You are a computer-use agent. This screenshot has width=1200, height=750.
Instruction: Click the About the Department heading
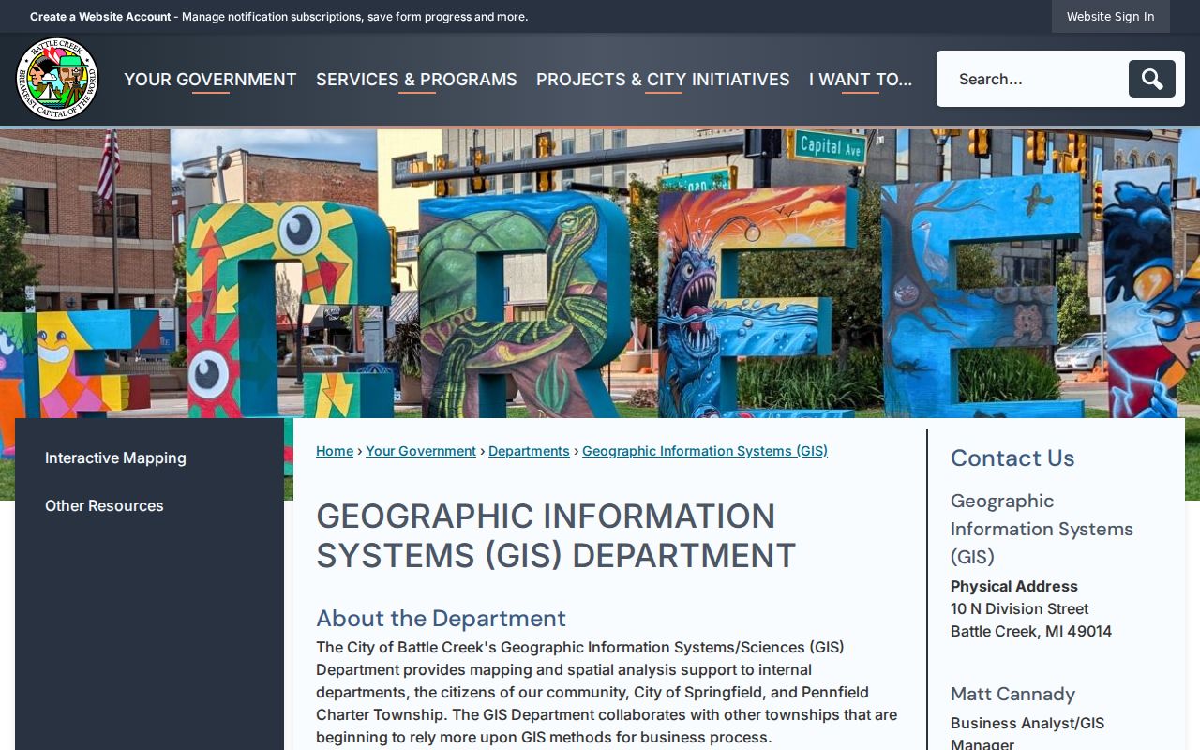click(x=441, y=618)
